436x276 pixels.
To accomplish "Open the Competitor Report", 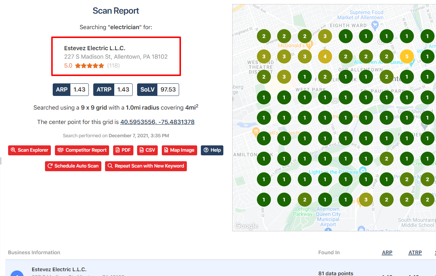I will tap(82, 150).
